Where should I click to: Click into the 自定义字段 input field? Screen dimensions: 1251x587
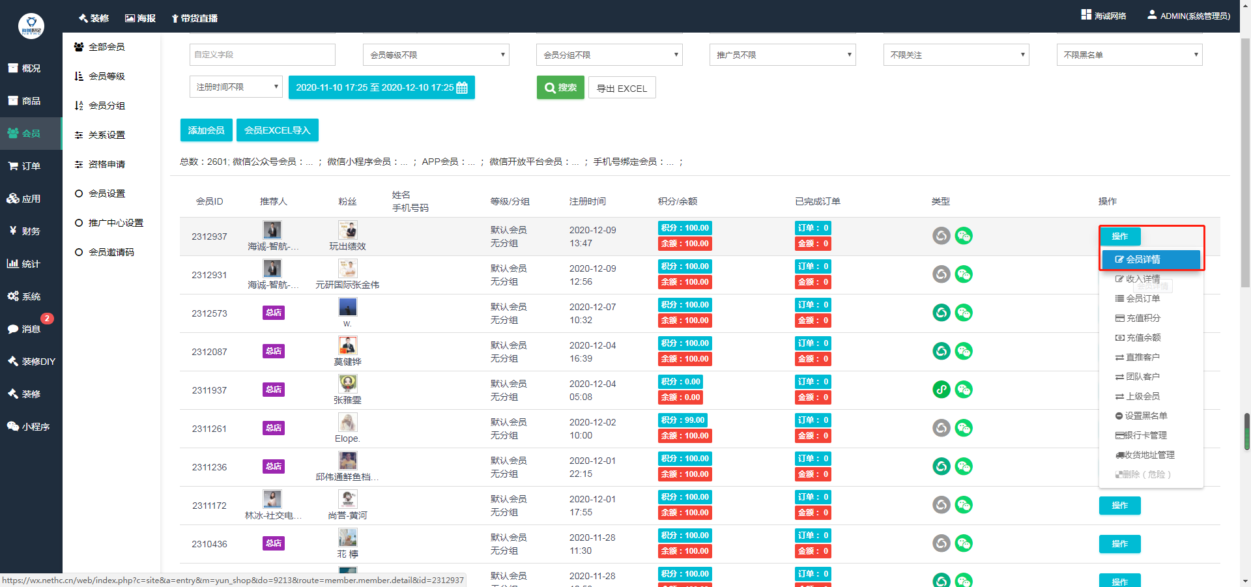pos(262,55)
